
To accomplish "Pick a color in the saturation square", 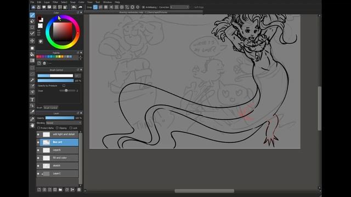I will point(63,32).
